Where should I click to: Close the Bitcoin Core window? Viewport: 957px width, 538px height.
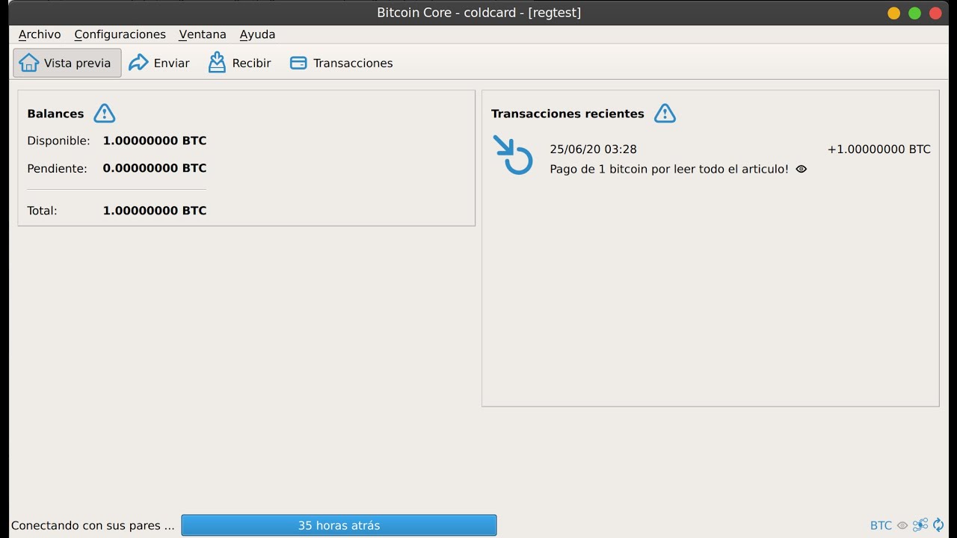[935, 13]
